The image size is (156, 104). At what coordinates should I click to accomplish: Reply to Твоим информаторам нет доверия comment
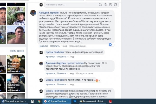click(x=62, y=57)
